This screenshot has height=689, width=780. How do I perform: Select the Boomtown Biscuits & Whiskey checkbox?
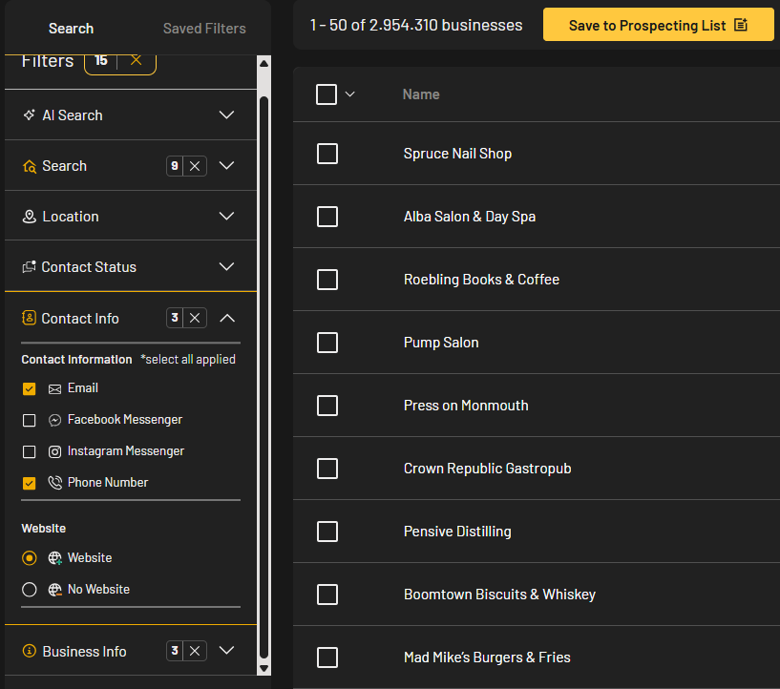pyautogui.click(x=327, y=595)
